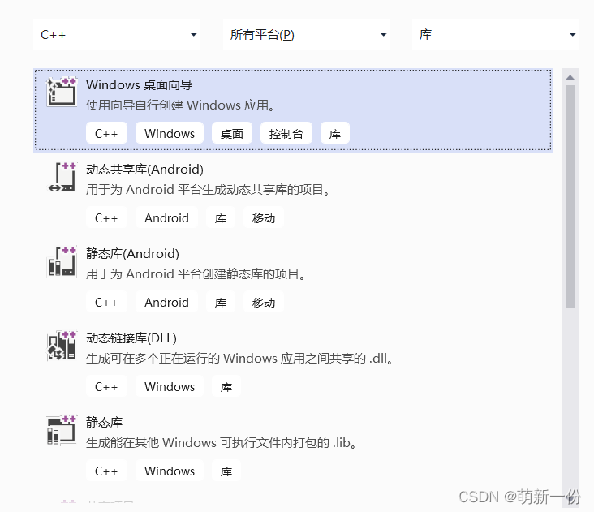Click the 移动 tag under 动态共享库(Android)
The image size is (594, 512).
click(x=264, y=217)
